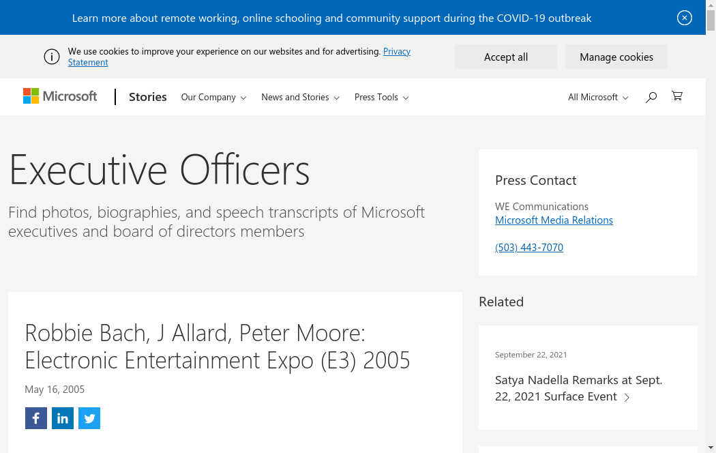Go to the Stories home link
Image resolution: width=716 pixels, height=453 pixels.
click(x=148, y=97)
